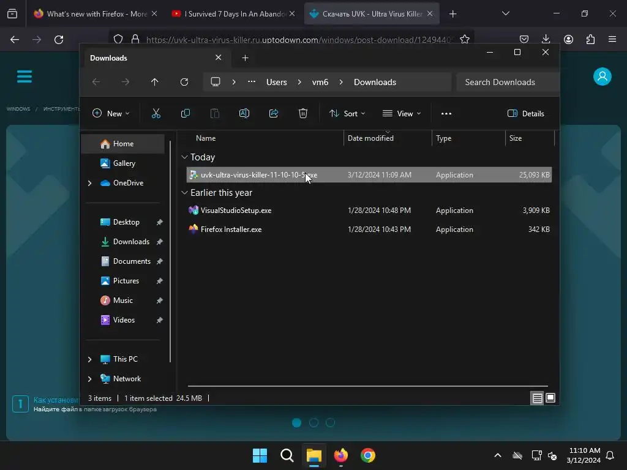Click the Copy icon in Explorer toolbar
This screenshot has height=470, width=627.
(185, 113)
